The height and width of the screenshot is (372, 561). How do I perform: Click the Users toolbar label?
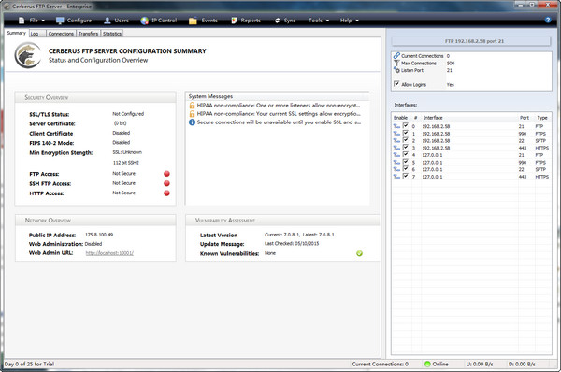coord(122,21)
